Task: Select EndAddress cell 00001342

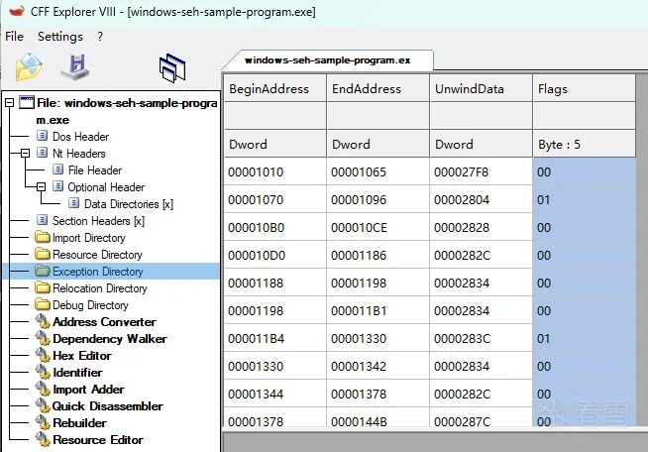Action: click(x=378, y=366)
